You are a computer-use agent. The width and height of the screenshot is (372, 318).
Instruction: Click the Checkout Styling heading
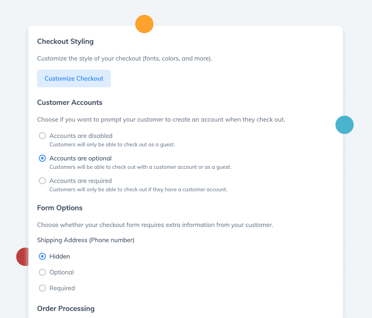click(65, 42)
